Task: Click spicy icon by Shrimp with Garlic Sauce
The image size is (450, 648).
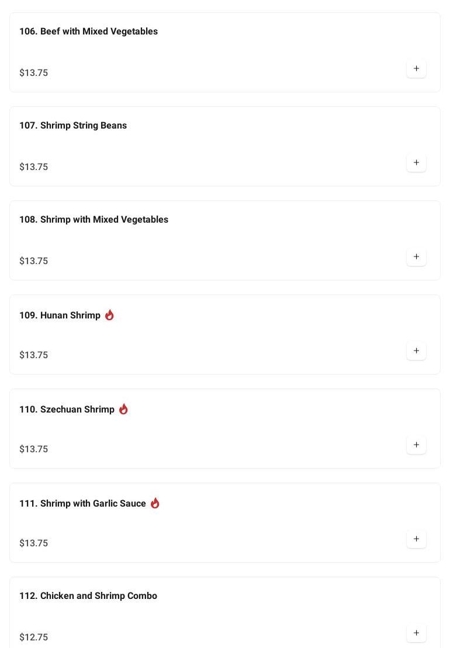Action: click(x=155, y=503)
